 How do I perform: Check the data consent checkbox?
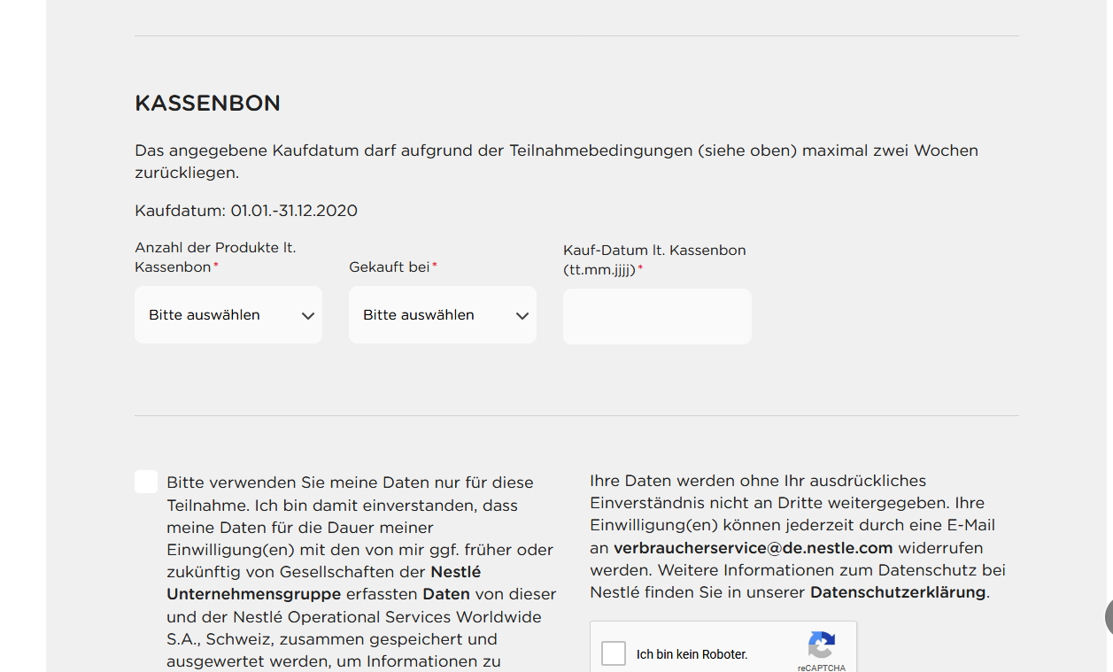point(146,482)
